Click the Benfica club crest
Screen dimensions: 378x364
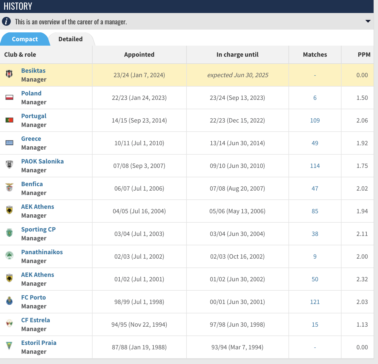point(9,187)
